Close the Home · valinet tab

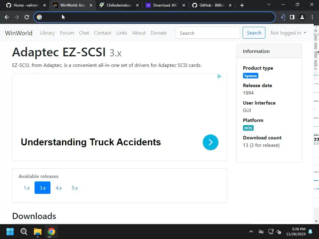(45, 6)
